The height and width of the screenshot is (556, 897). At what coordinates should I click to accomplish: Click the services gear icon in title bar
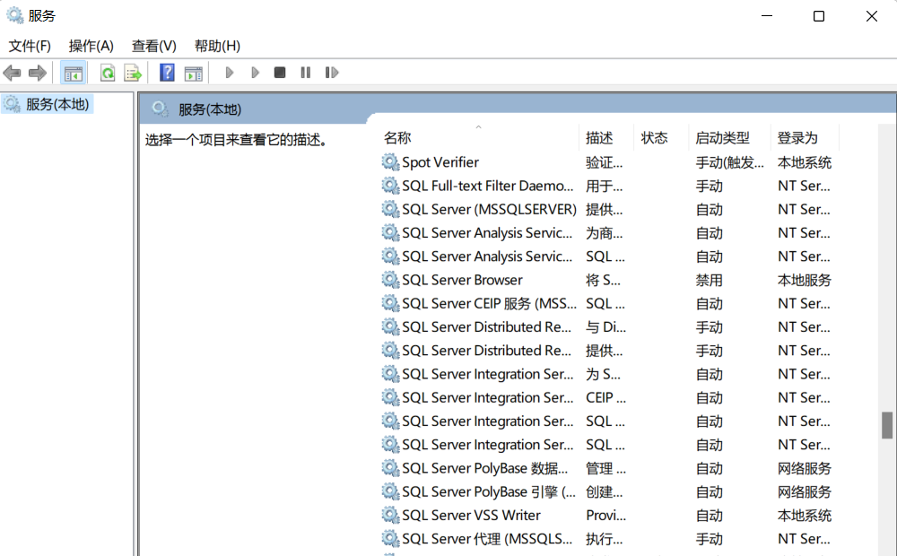click(x=15, y=15)
